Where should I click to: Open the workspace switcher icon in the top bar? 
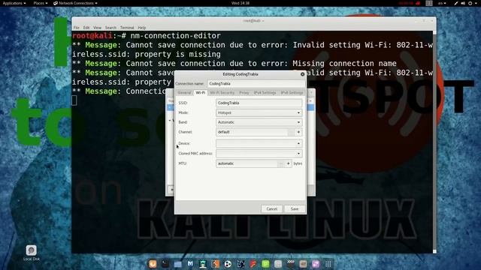point(429,3)
